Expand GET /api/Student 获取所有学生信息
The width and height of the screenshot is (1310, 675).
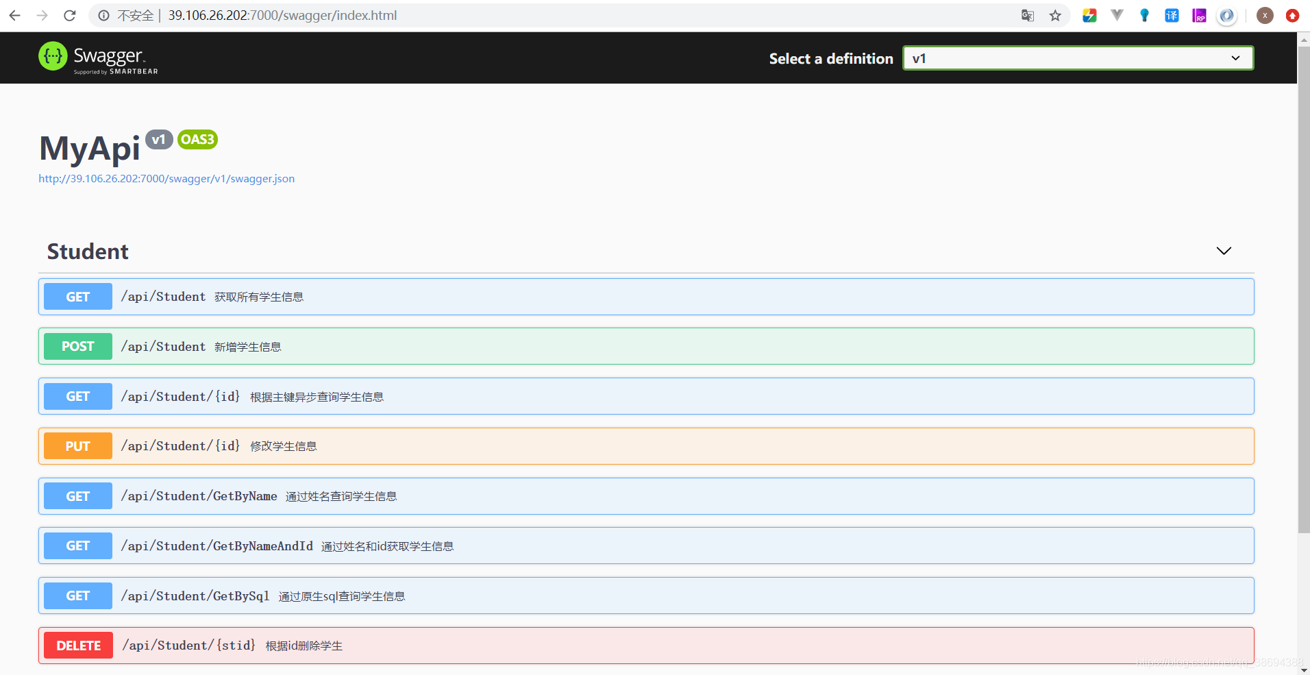pyautogui.click(x=646, y=297)
